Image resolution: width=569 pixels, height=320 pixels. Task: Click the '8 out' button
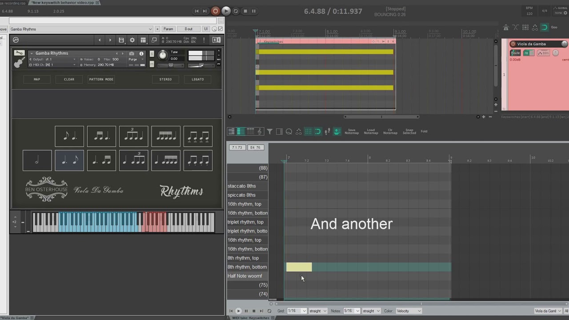coord(188,29)
